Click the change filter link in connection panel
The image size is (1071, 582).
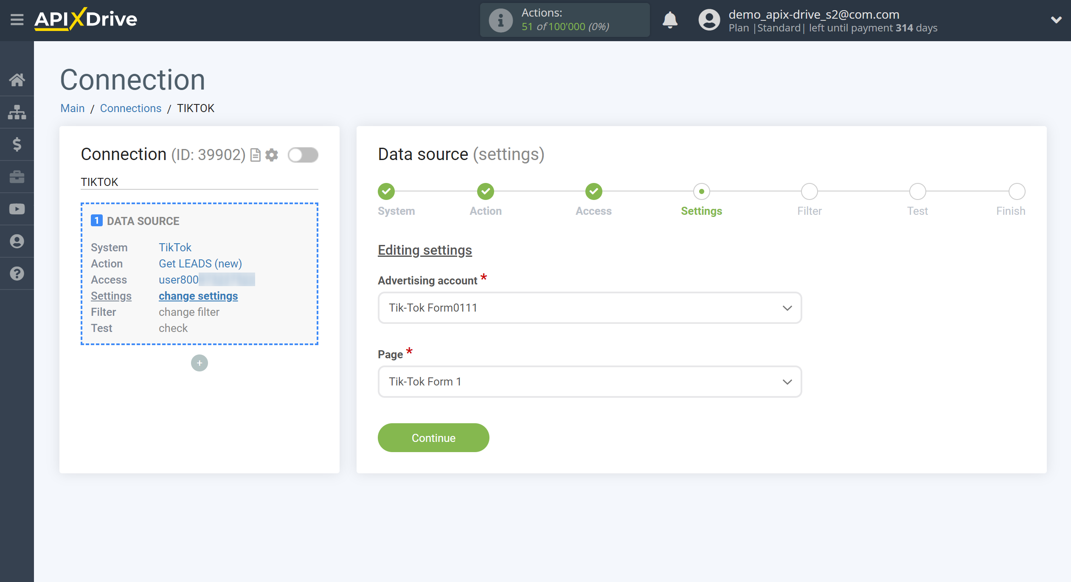click(188, 312)
